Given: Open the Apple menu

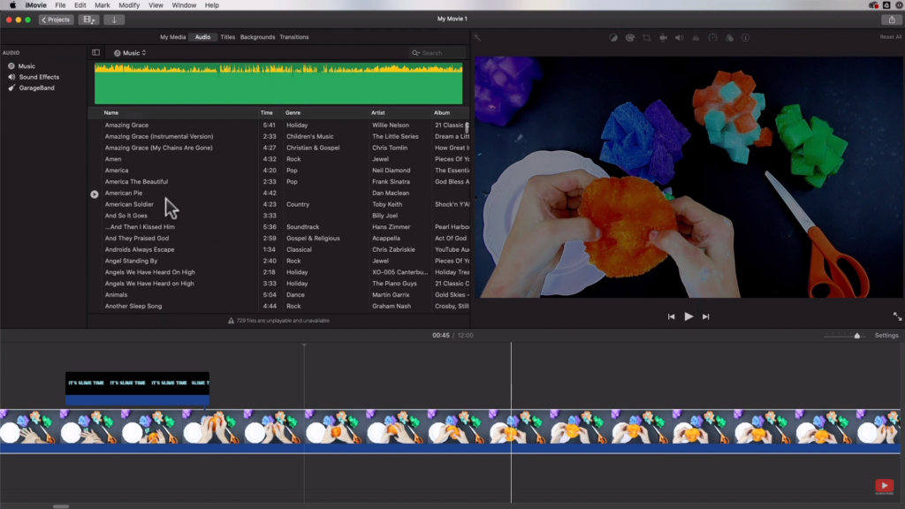Looking at the screenshot, I should (x=12, y=5).
